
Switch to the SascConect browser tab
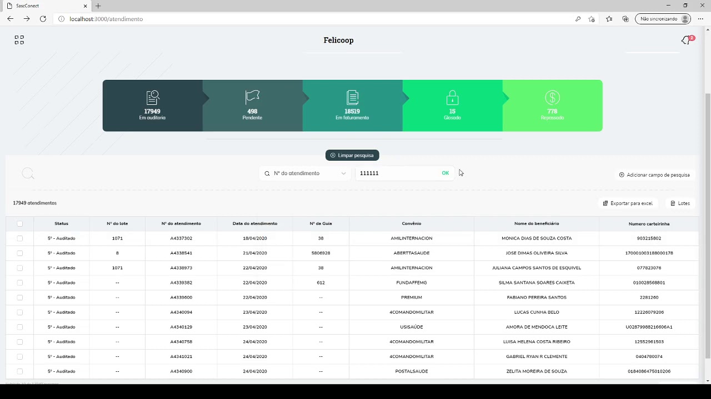(x=47, y=6)
